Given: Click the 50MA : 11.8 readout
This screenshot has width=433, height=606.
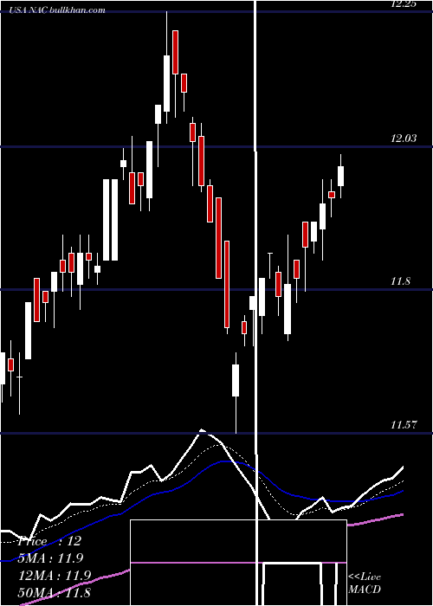Looking at the screenshot, I should [x=54, y=592].
